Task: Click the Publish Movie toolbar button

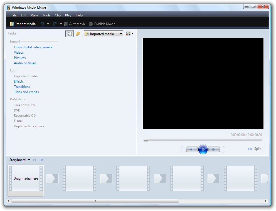Action: point(102,24)
